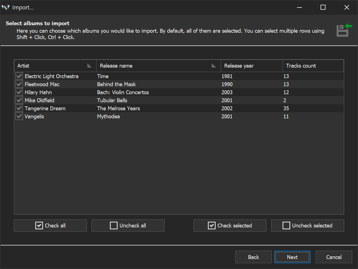The width and height of the screenshot is (358, 269).
Task: Click the sort icon in Artist column header
Action: tap(89, 66)
